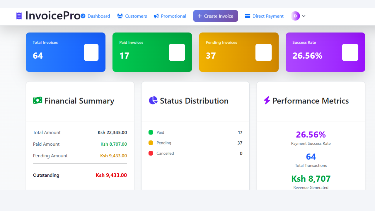
Task: Click the Total Amount value Ksh 22,345.00
Action: click(112, 132)
